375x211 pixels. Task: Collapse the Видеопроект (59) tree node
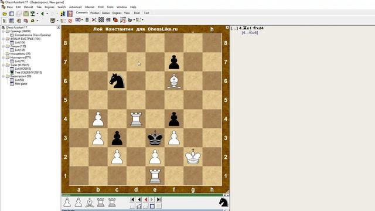coord(3,76)
